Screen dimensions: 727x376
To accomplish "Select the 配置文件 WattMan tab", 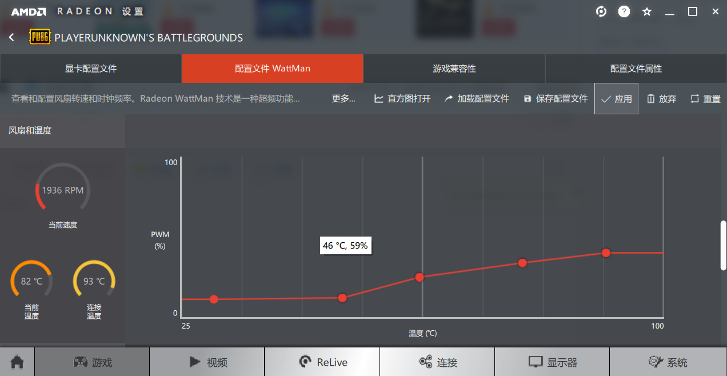I will pyautogui.click(x=273, y=69).
